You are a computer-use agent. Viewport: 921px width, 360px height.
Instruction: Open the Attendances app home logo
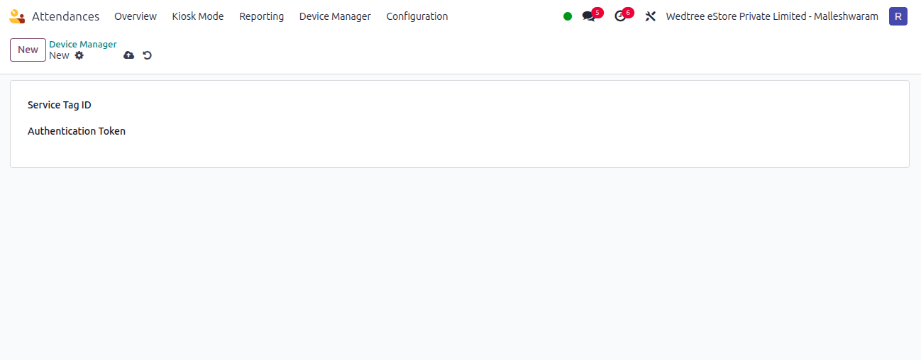coord(17,16)
